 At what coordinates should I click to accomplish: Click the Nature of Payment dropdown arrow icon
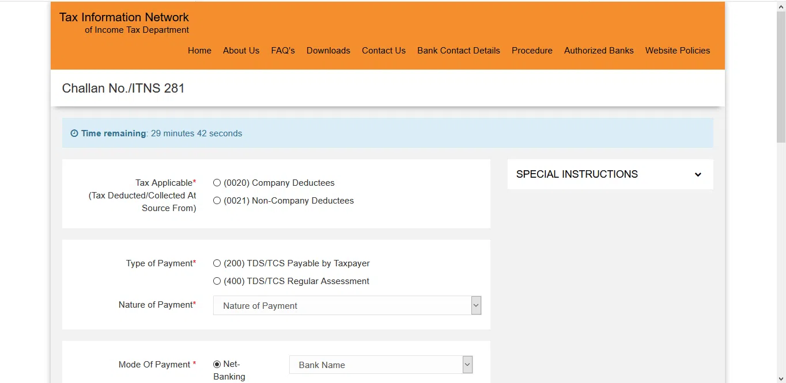(475, 305)
